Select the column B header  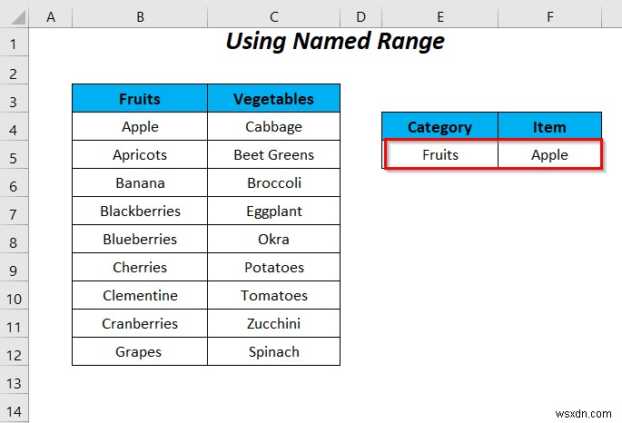[140, 16]
